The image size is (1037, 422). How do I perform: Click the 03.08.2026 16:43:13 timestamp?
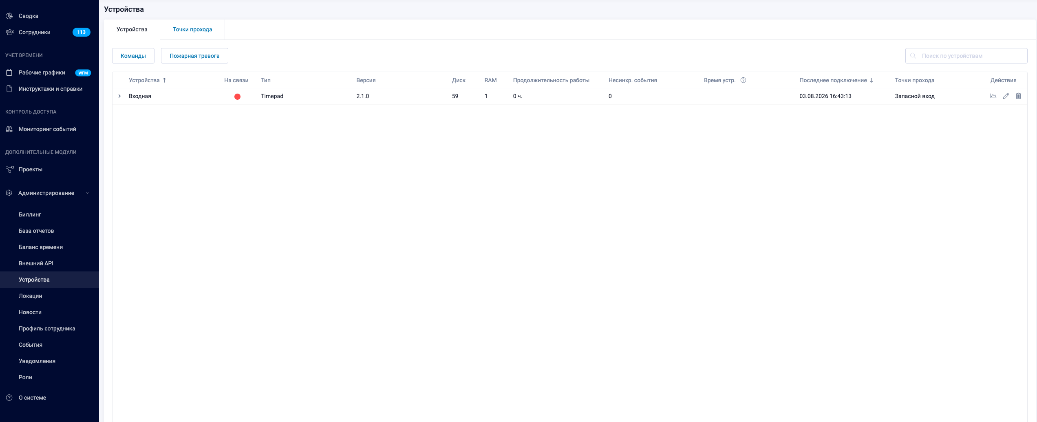[825, 96]
